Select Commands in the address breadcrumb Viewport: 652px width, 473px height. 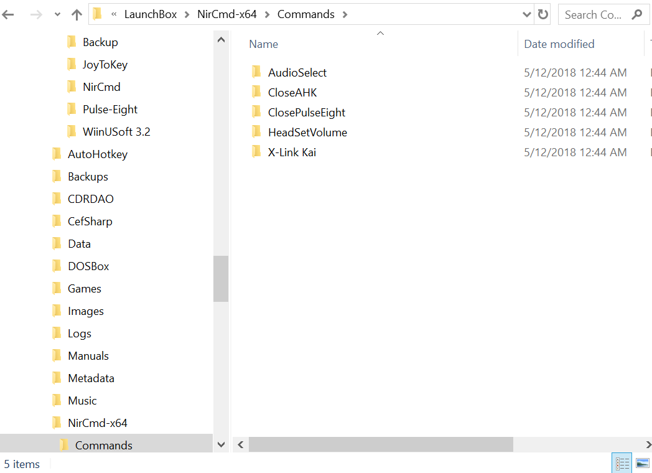point(305,14)
